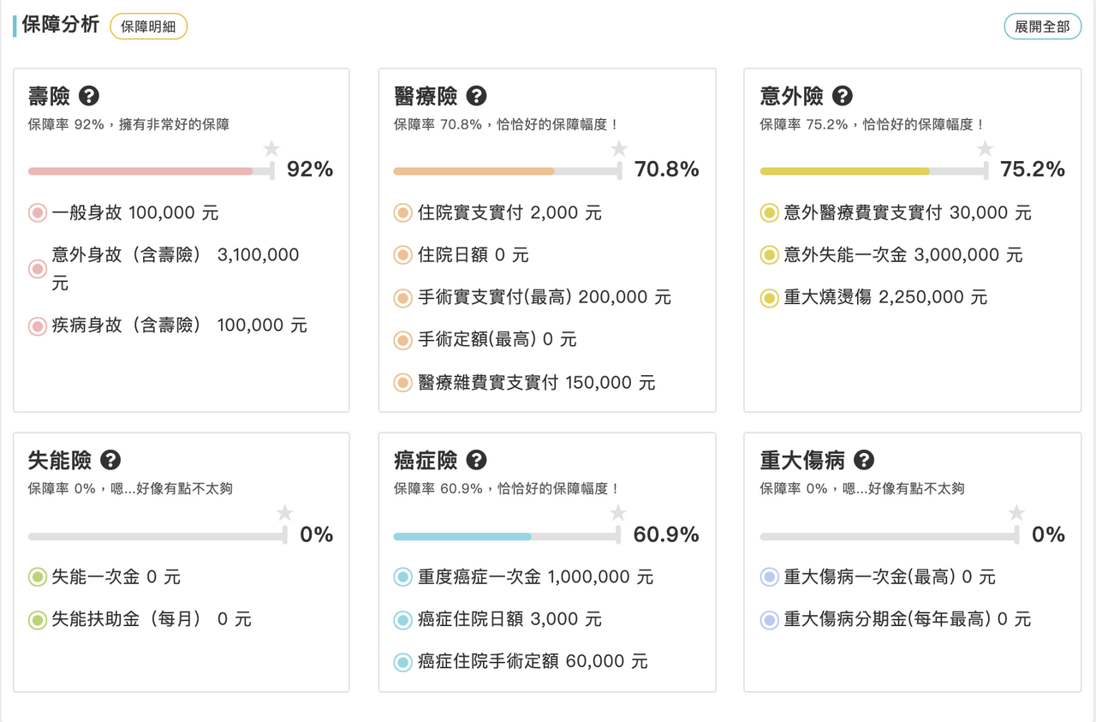The image size is (1096, 722).
Task: Select 保障分析 section heading
Action: point(60,26)
